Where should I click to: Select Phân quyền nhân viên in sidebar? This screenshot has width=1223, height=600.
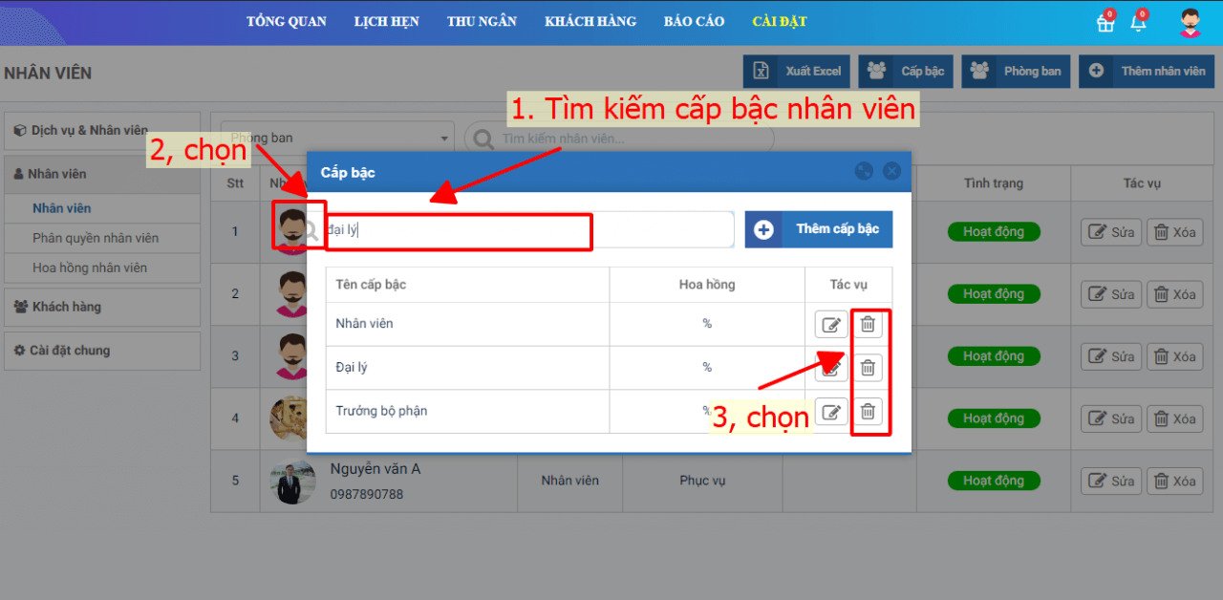click(96, 238)
